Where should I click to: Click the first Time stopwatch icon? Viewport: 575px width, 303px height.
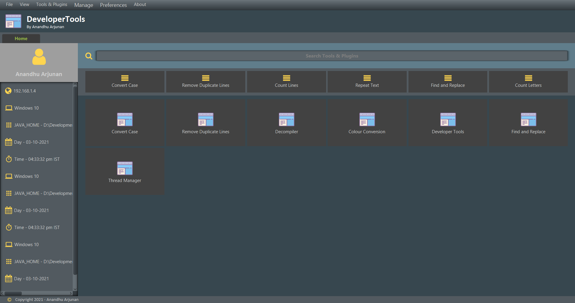(x=9, y=159)
